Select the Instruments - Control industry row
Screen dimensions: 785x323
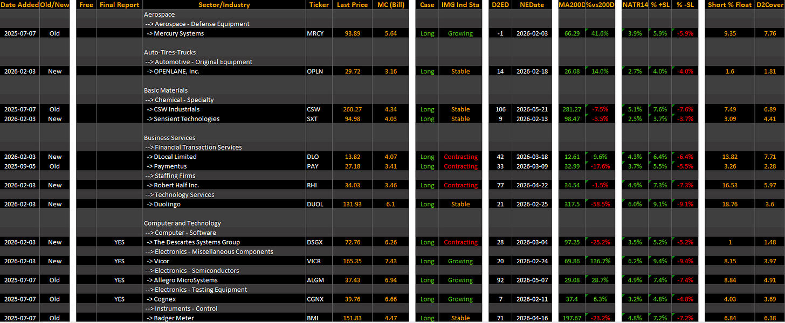point(181,308)
